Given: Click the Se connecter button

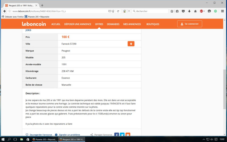Looking at the screenshot, I should [190, 24].
